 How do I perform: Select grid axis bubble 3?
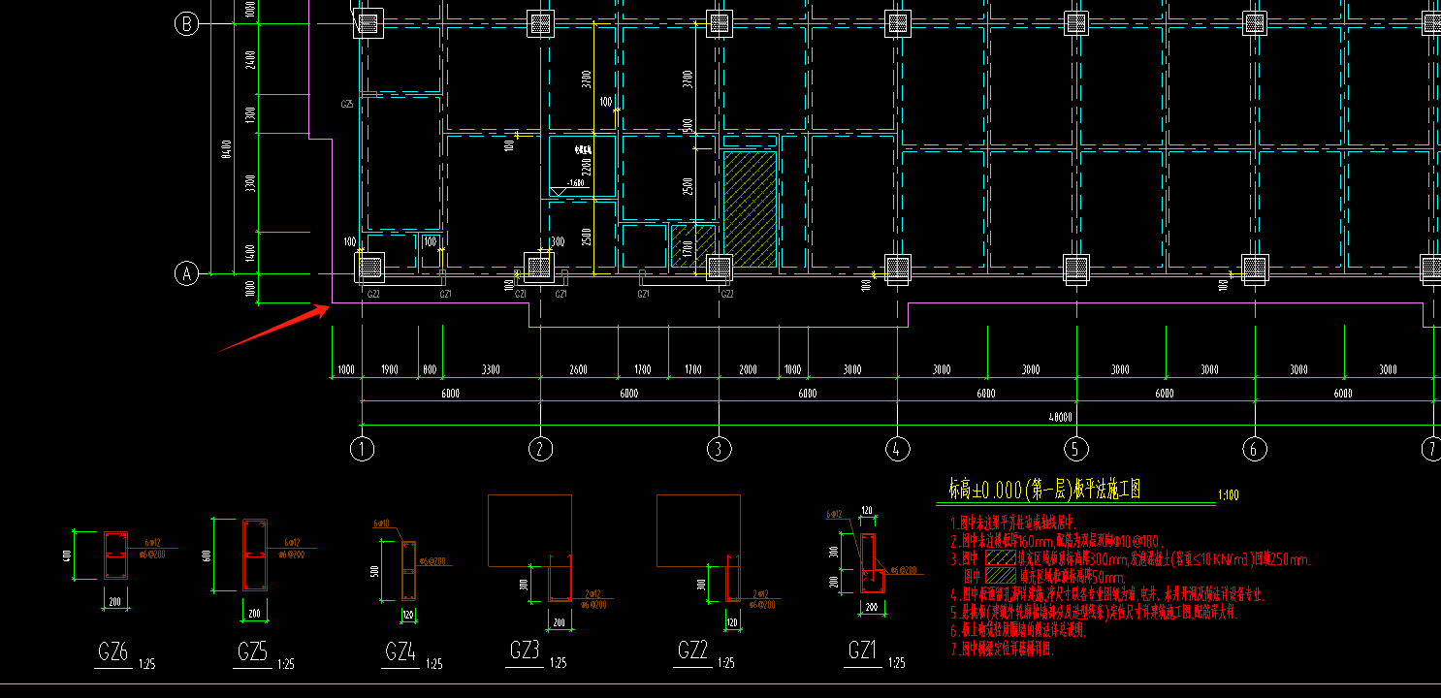pos(719,449)
